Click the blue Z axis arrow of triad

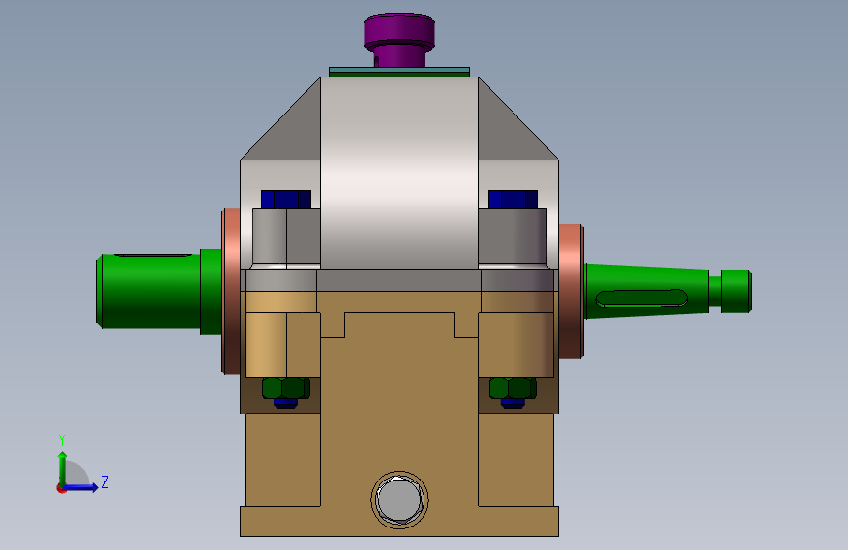(81, 487)
